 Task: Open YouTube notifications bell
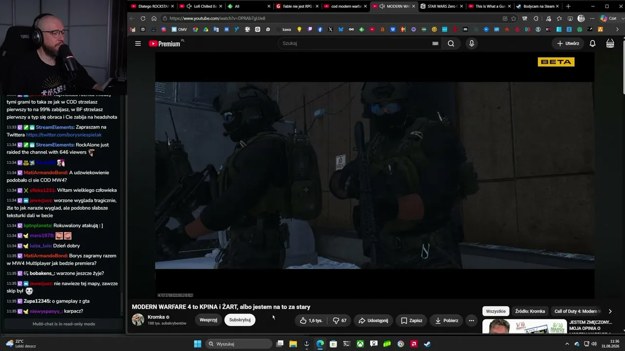click(x=592, y=43)
